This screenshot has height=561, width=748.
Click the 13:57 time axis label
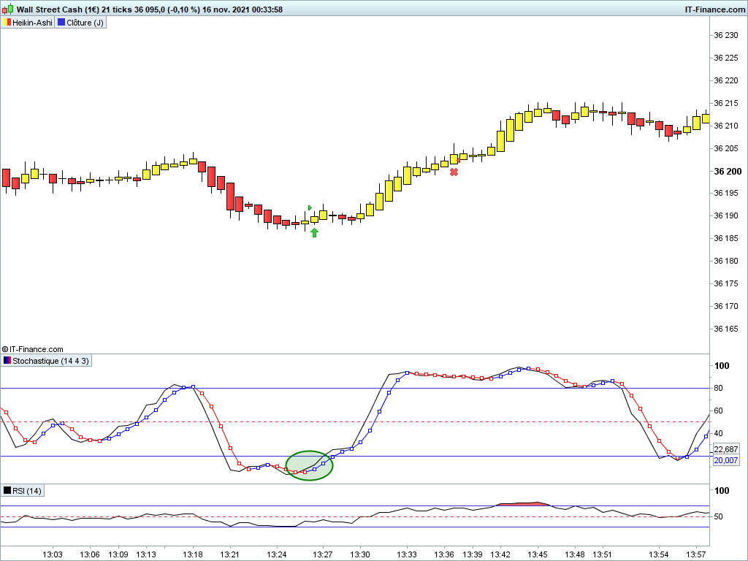[695, 554]
